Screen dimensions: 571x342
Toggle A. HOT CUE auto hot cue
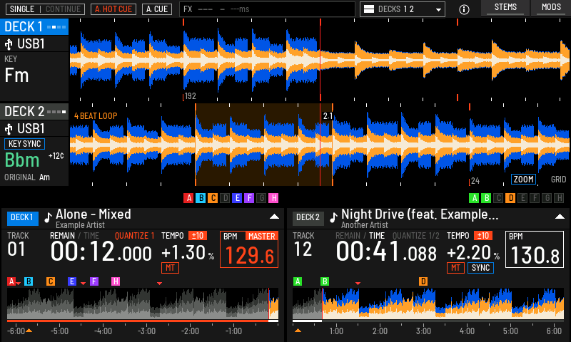tap(113, 9)
